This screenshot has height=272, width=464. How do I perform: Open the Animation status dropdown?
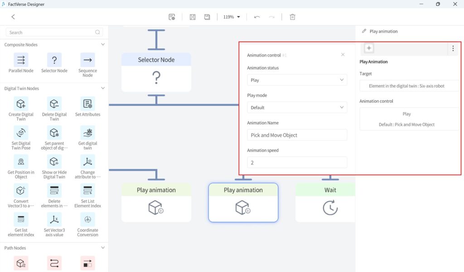point(297,80)
